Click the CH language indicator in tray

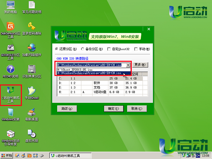[198, 156]
